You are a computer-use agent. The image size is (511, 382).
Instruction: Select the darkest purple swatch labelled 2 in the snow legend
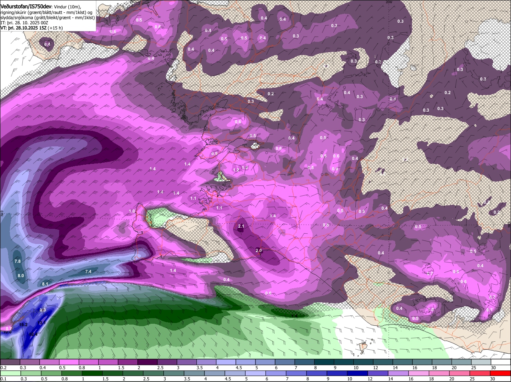pyautogui.click(x=147, y=362)
